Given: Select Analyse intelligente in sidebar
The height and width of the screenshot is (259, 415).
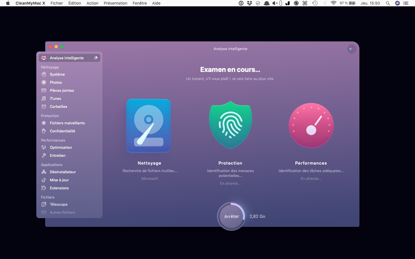Looking at the screenshot, I should [x=67, y=58].
